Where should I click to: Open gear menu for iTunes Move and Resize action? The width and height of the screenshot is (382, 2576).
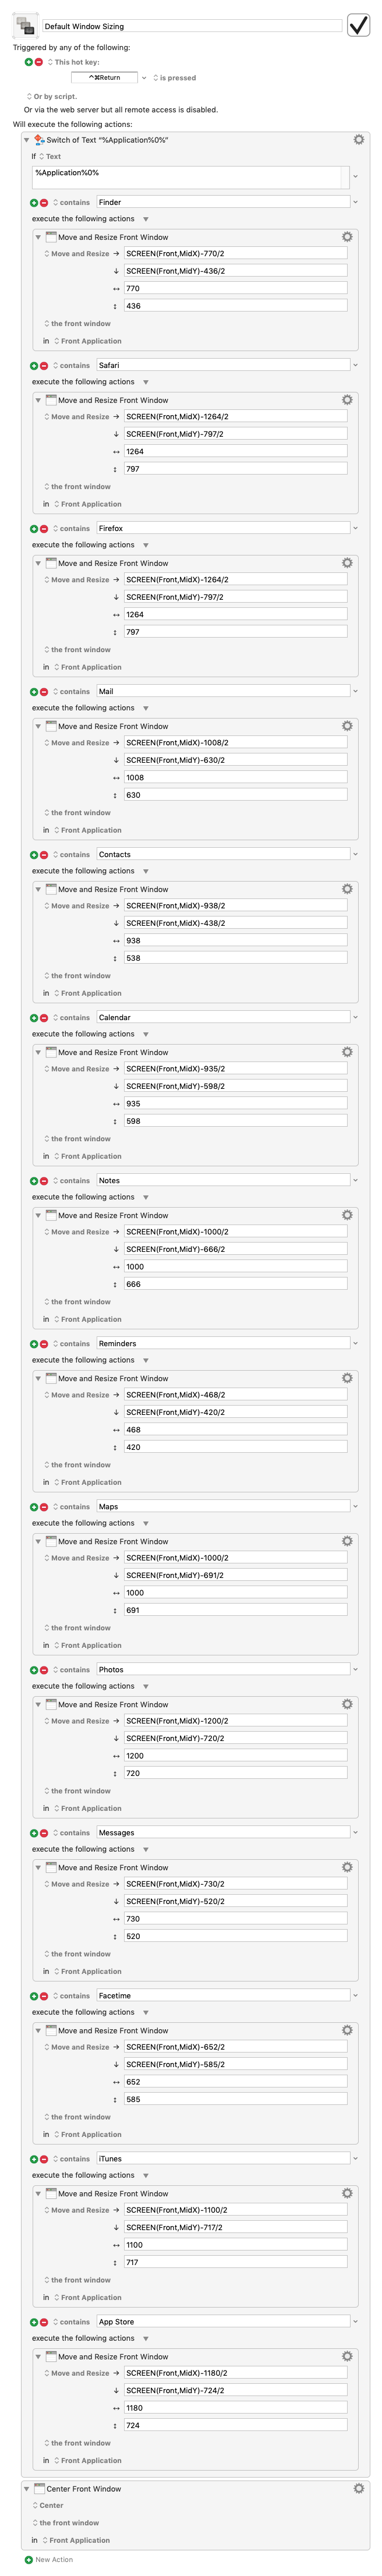(x=347, y=2193)
